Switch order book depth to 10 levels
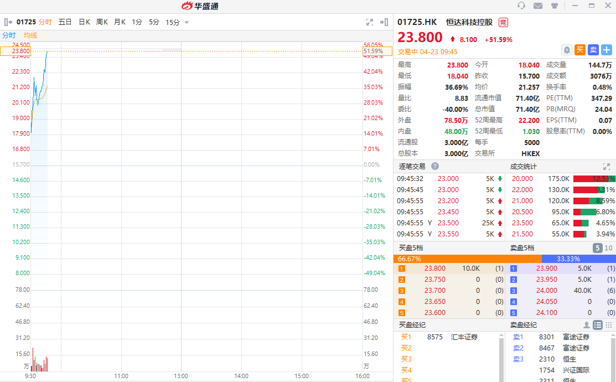The width and height of the screenshot is (616, 382). point(608,248)
